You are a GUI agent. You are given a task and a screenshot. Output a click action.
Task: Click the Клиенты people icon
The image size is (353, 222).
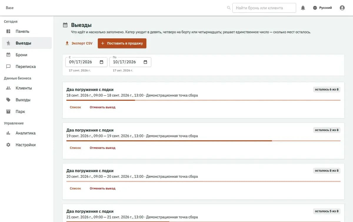(9, 88)
